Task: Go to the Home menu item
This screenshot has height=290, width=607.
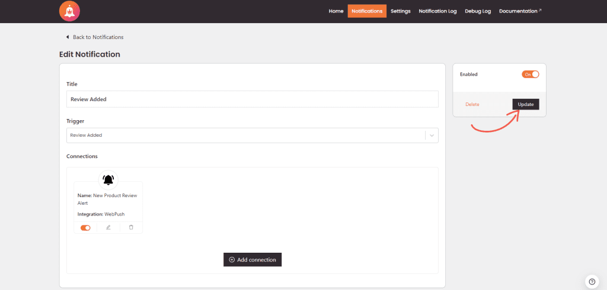Action: (x=336, y=11)
